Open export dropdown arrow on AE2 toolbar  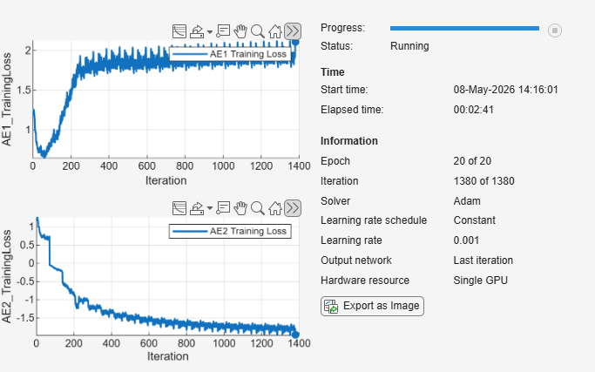click(209, 208)
